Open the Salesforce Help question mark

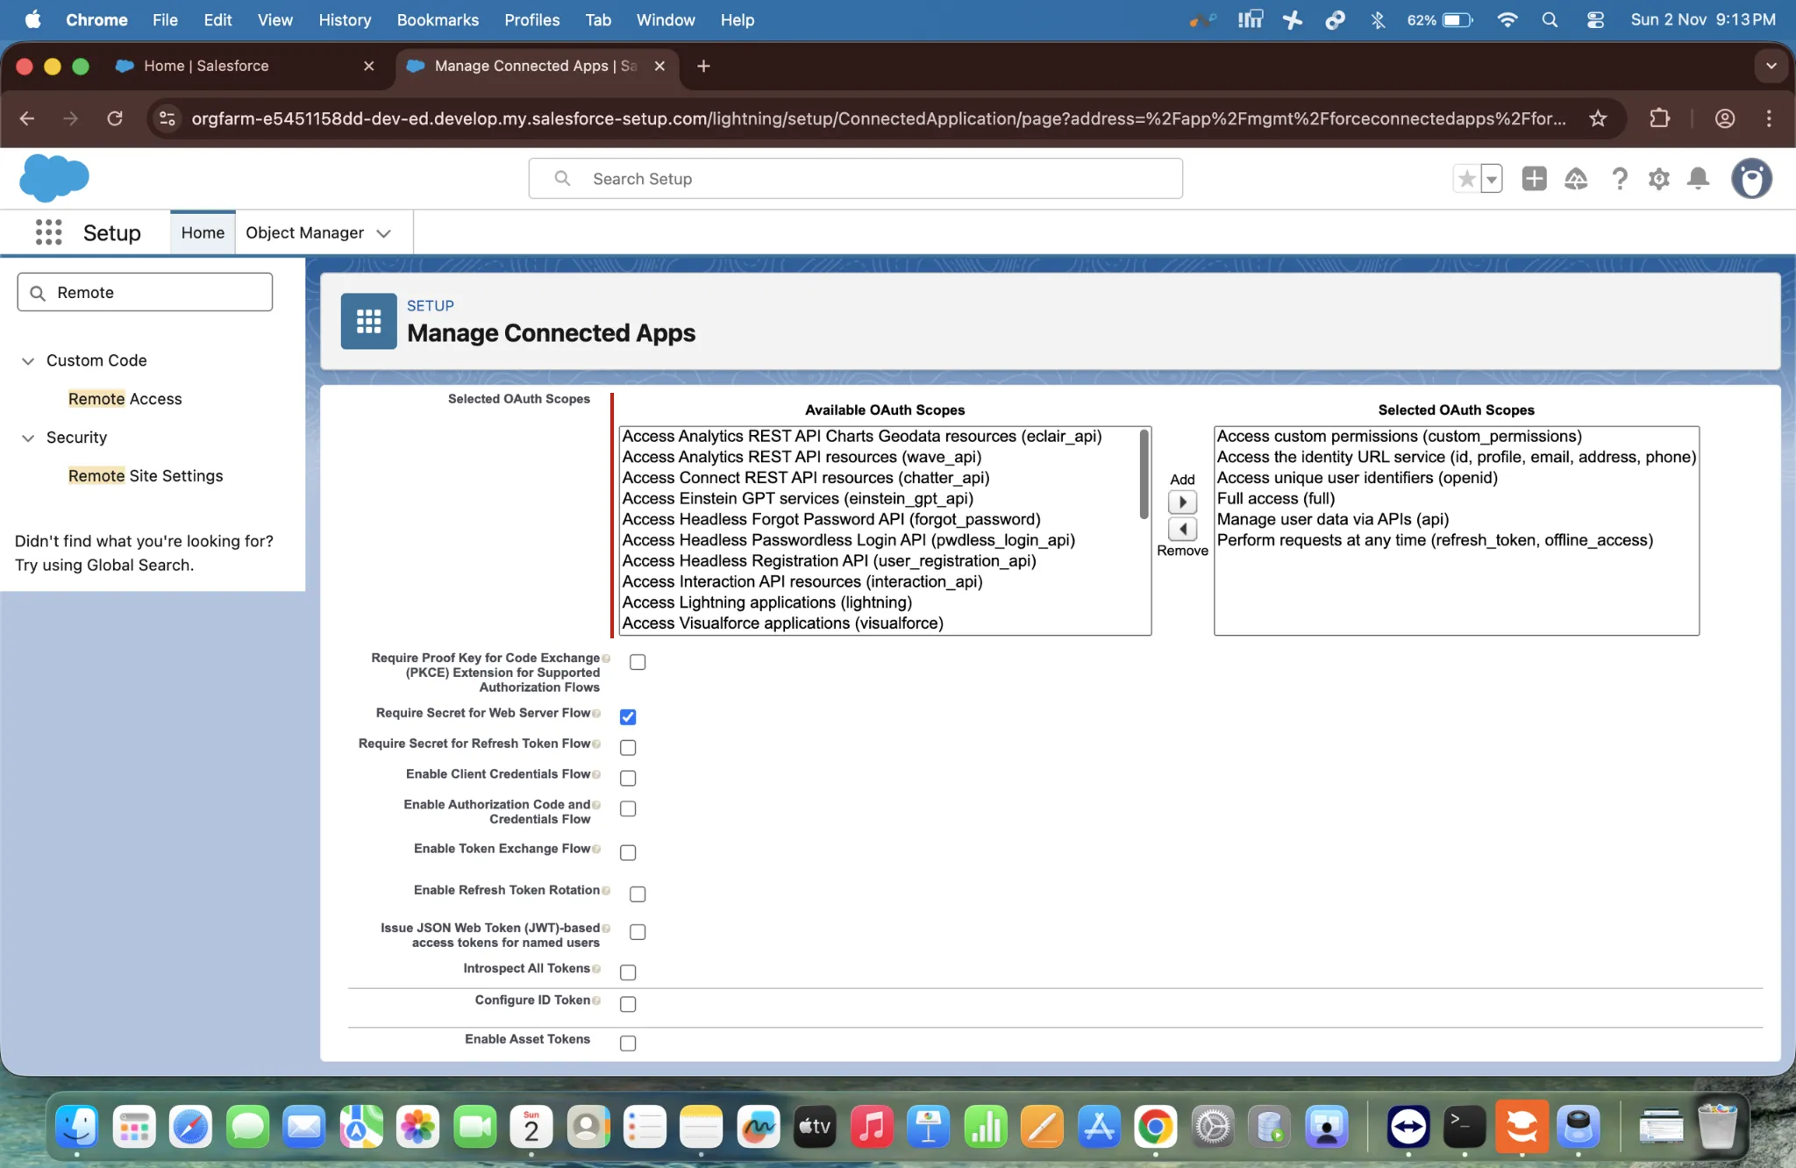pyautogui.click(x=1619, y=179)
